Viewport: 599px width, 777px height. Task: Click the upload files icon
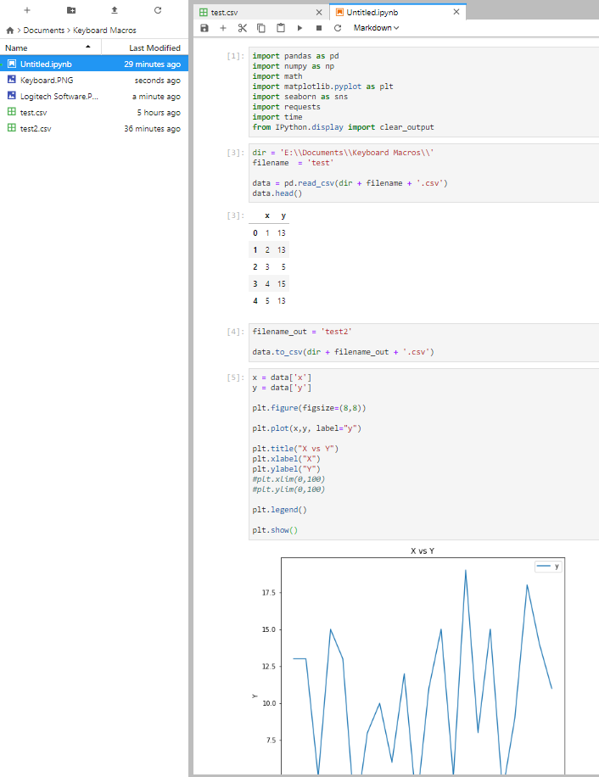click(115, 10)
